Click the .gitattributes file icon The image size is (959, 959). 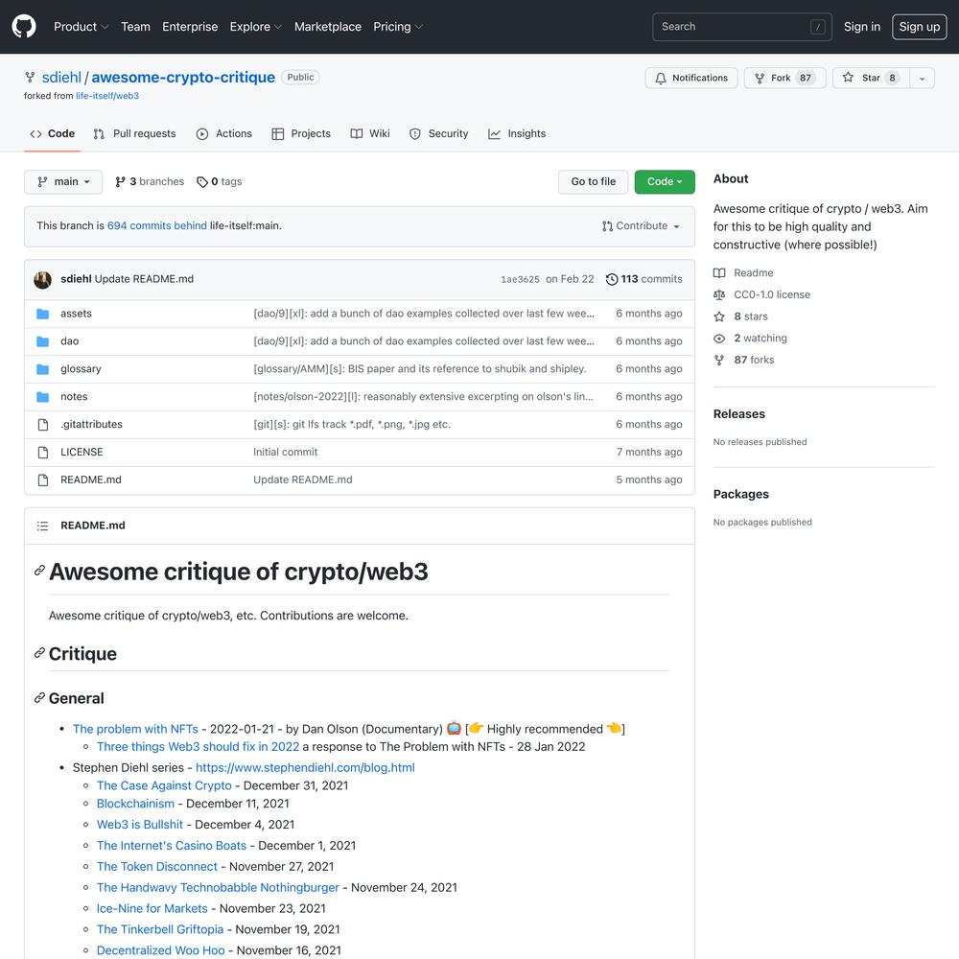[43, 425]
